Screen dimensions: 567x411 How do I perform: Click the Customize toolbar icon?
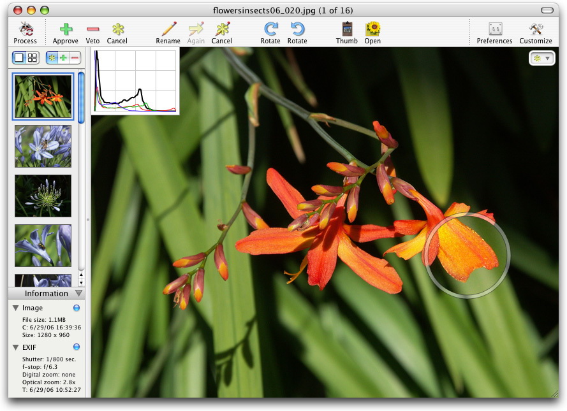point(536,29)
